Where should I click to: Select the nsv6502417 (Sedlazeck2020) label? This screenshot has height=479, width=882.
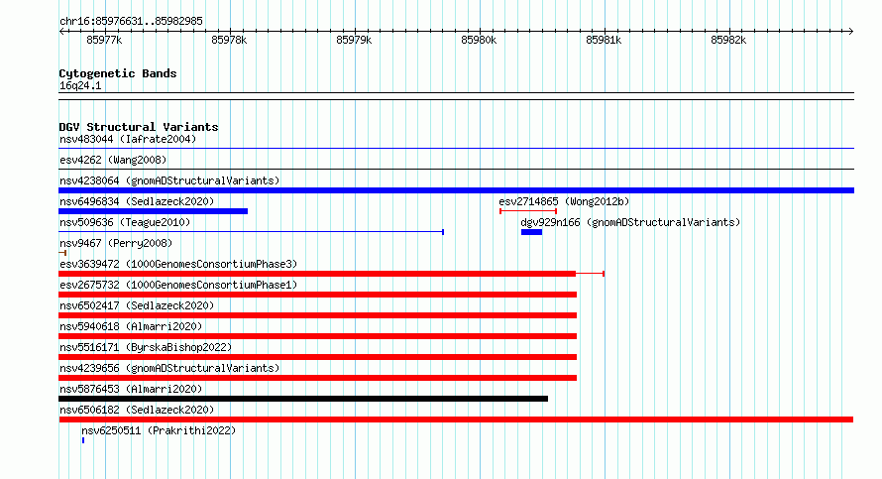[137, 305]
